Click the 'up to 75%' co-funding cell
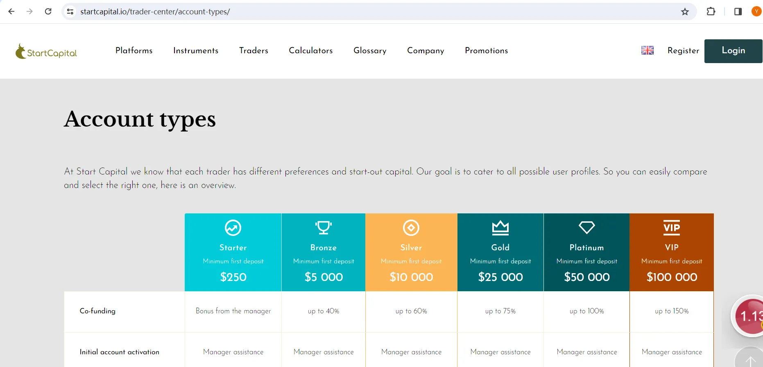This screenshot has height=367, width=763. 500,311
